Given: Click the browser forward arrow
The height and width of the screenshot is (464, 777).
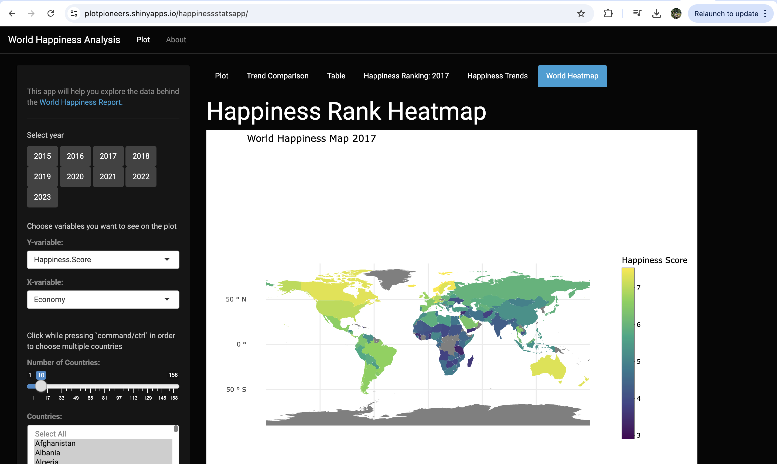Looking at the screenshot, I should click(31, 13).
